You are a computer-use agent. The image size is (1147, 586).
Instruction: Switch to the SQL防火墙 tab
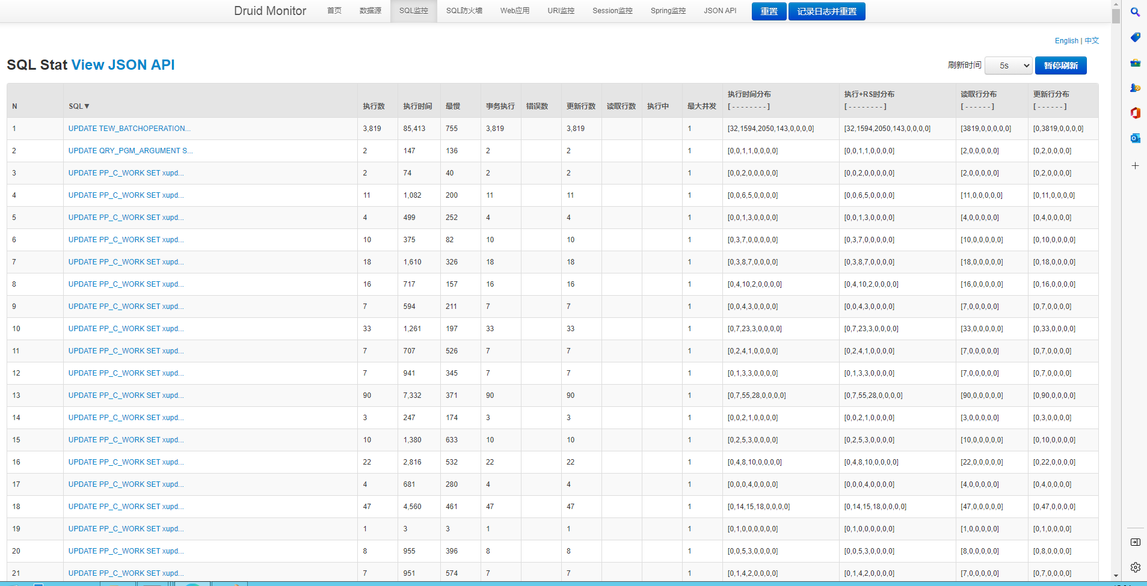[464, 11]
